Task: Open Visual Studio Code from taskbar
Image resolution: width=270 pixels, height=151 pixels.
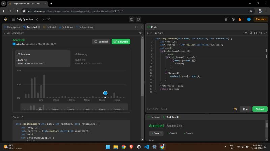Action: (146, 147)
